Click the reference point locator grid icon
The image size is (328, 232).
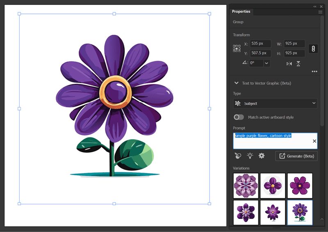coord(237,48)
